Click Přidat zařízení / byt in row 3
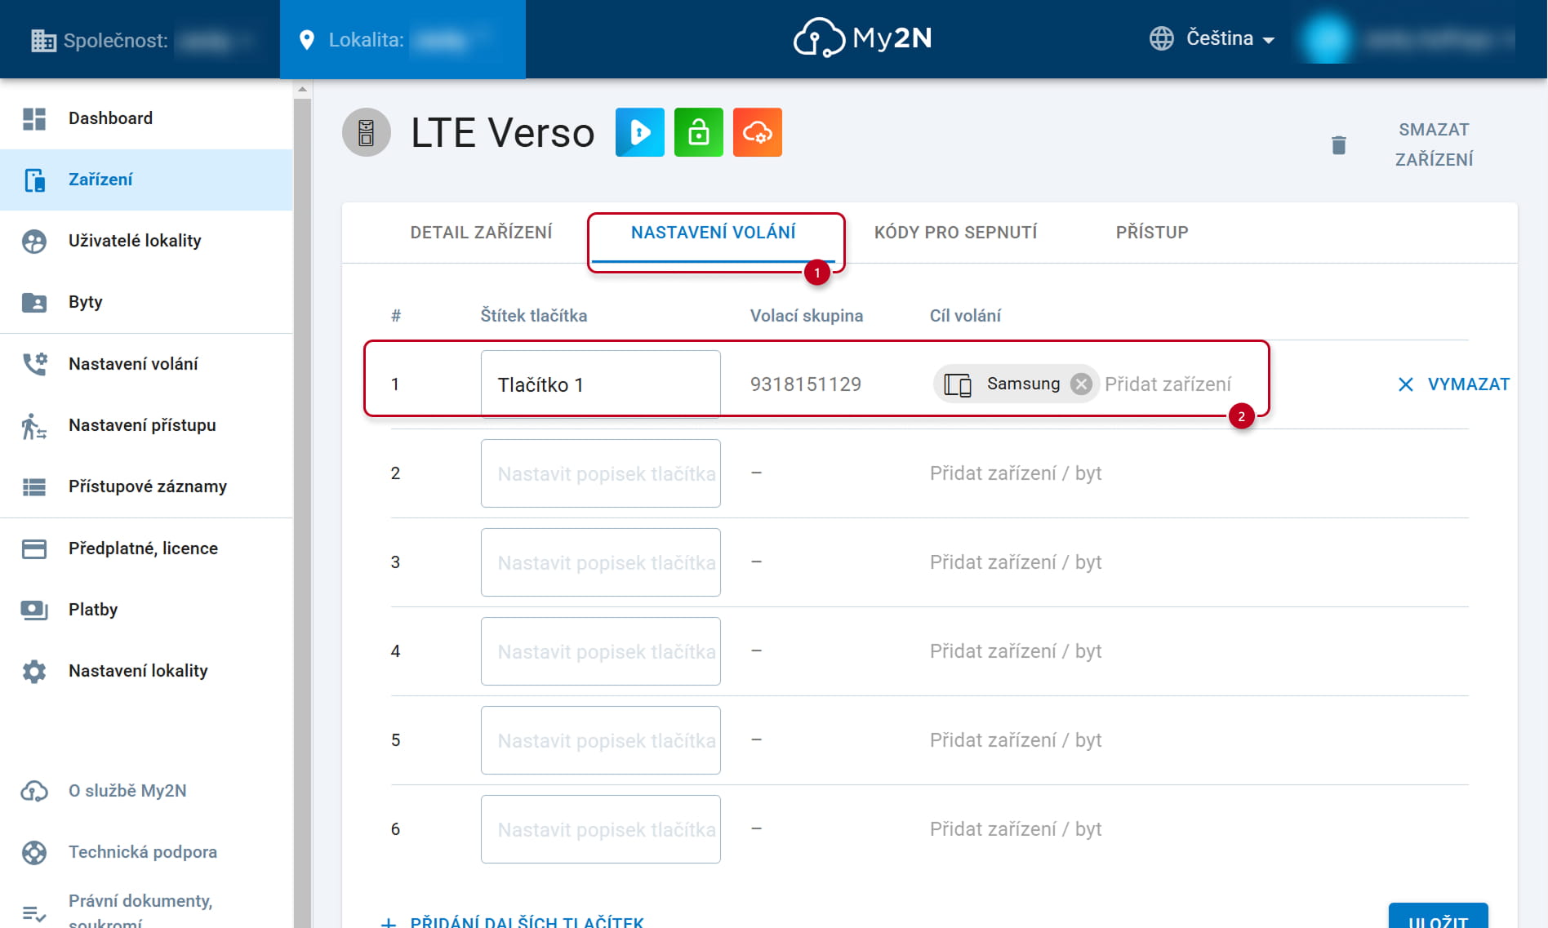This screenshot has width=1548, height=928. [x=1016, y=562]
